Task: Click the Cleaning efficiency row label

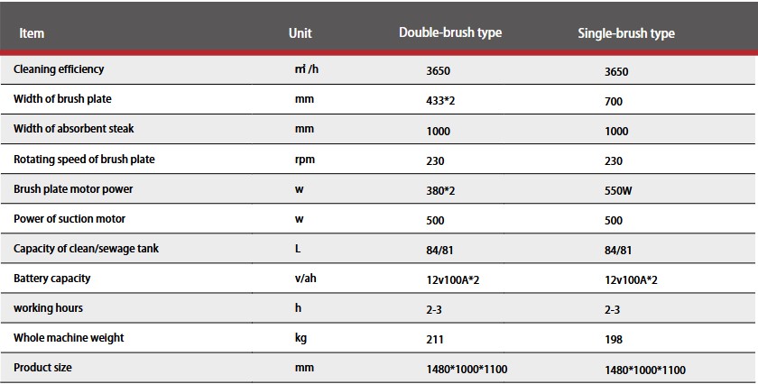Action: (x=59, y=69)
